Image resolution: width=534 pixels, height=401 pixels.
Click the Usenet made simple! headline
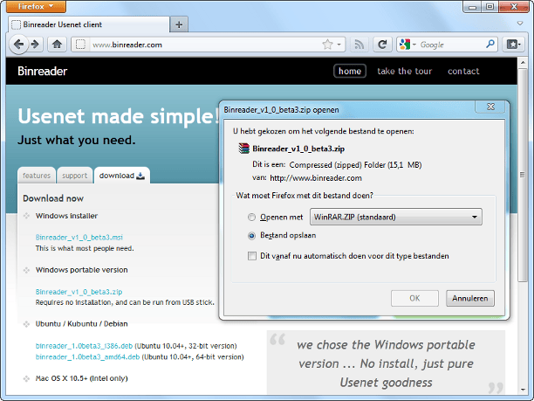pyautogui.click(x=118, y=116)
